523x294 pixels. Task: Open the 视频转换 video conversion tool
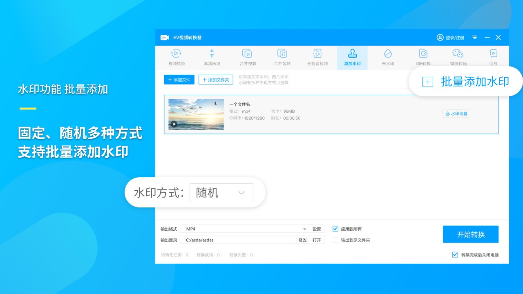click(176, 57)
